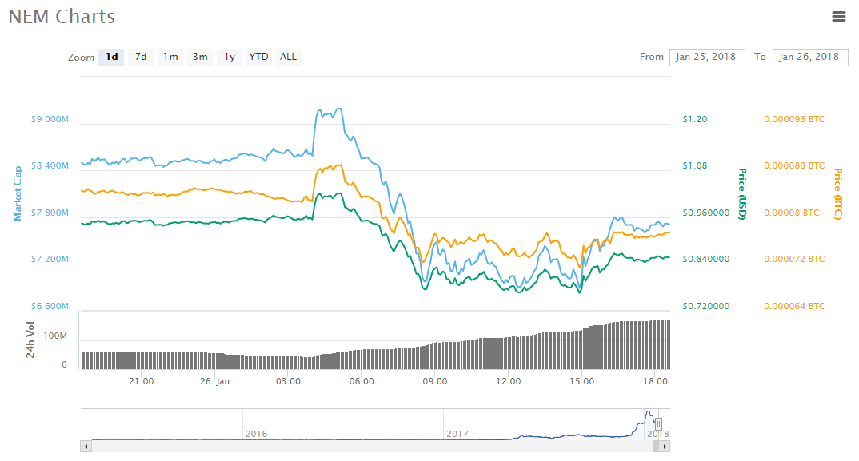
Task: Click the 15:00 time label
Action: pyautogui.click(x=581, y=382)
